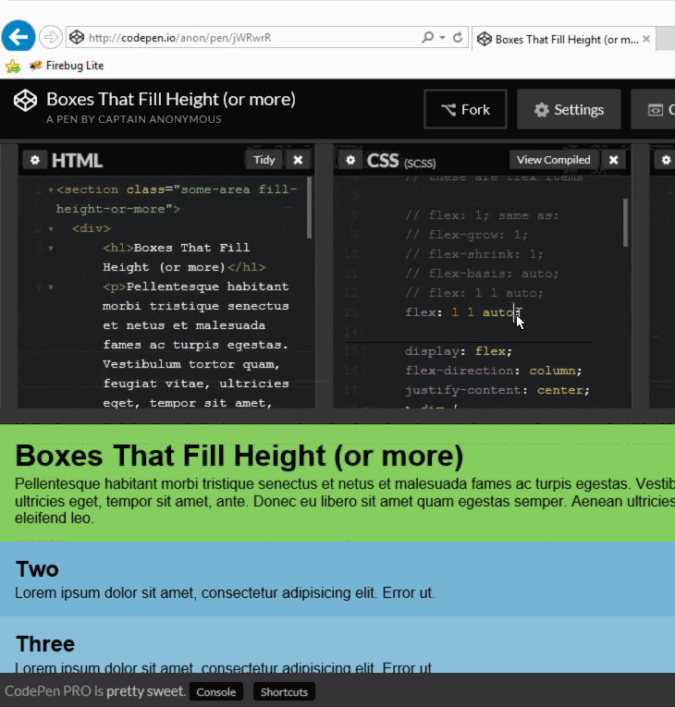Close the HTML editor panel
Image resolution: width=675 pixels, height=707 pixels.
[298, 160]
